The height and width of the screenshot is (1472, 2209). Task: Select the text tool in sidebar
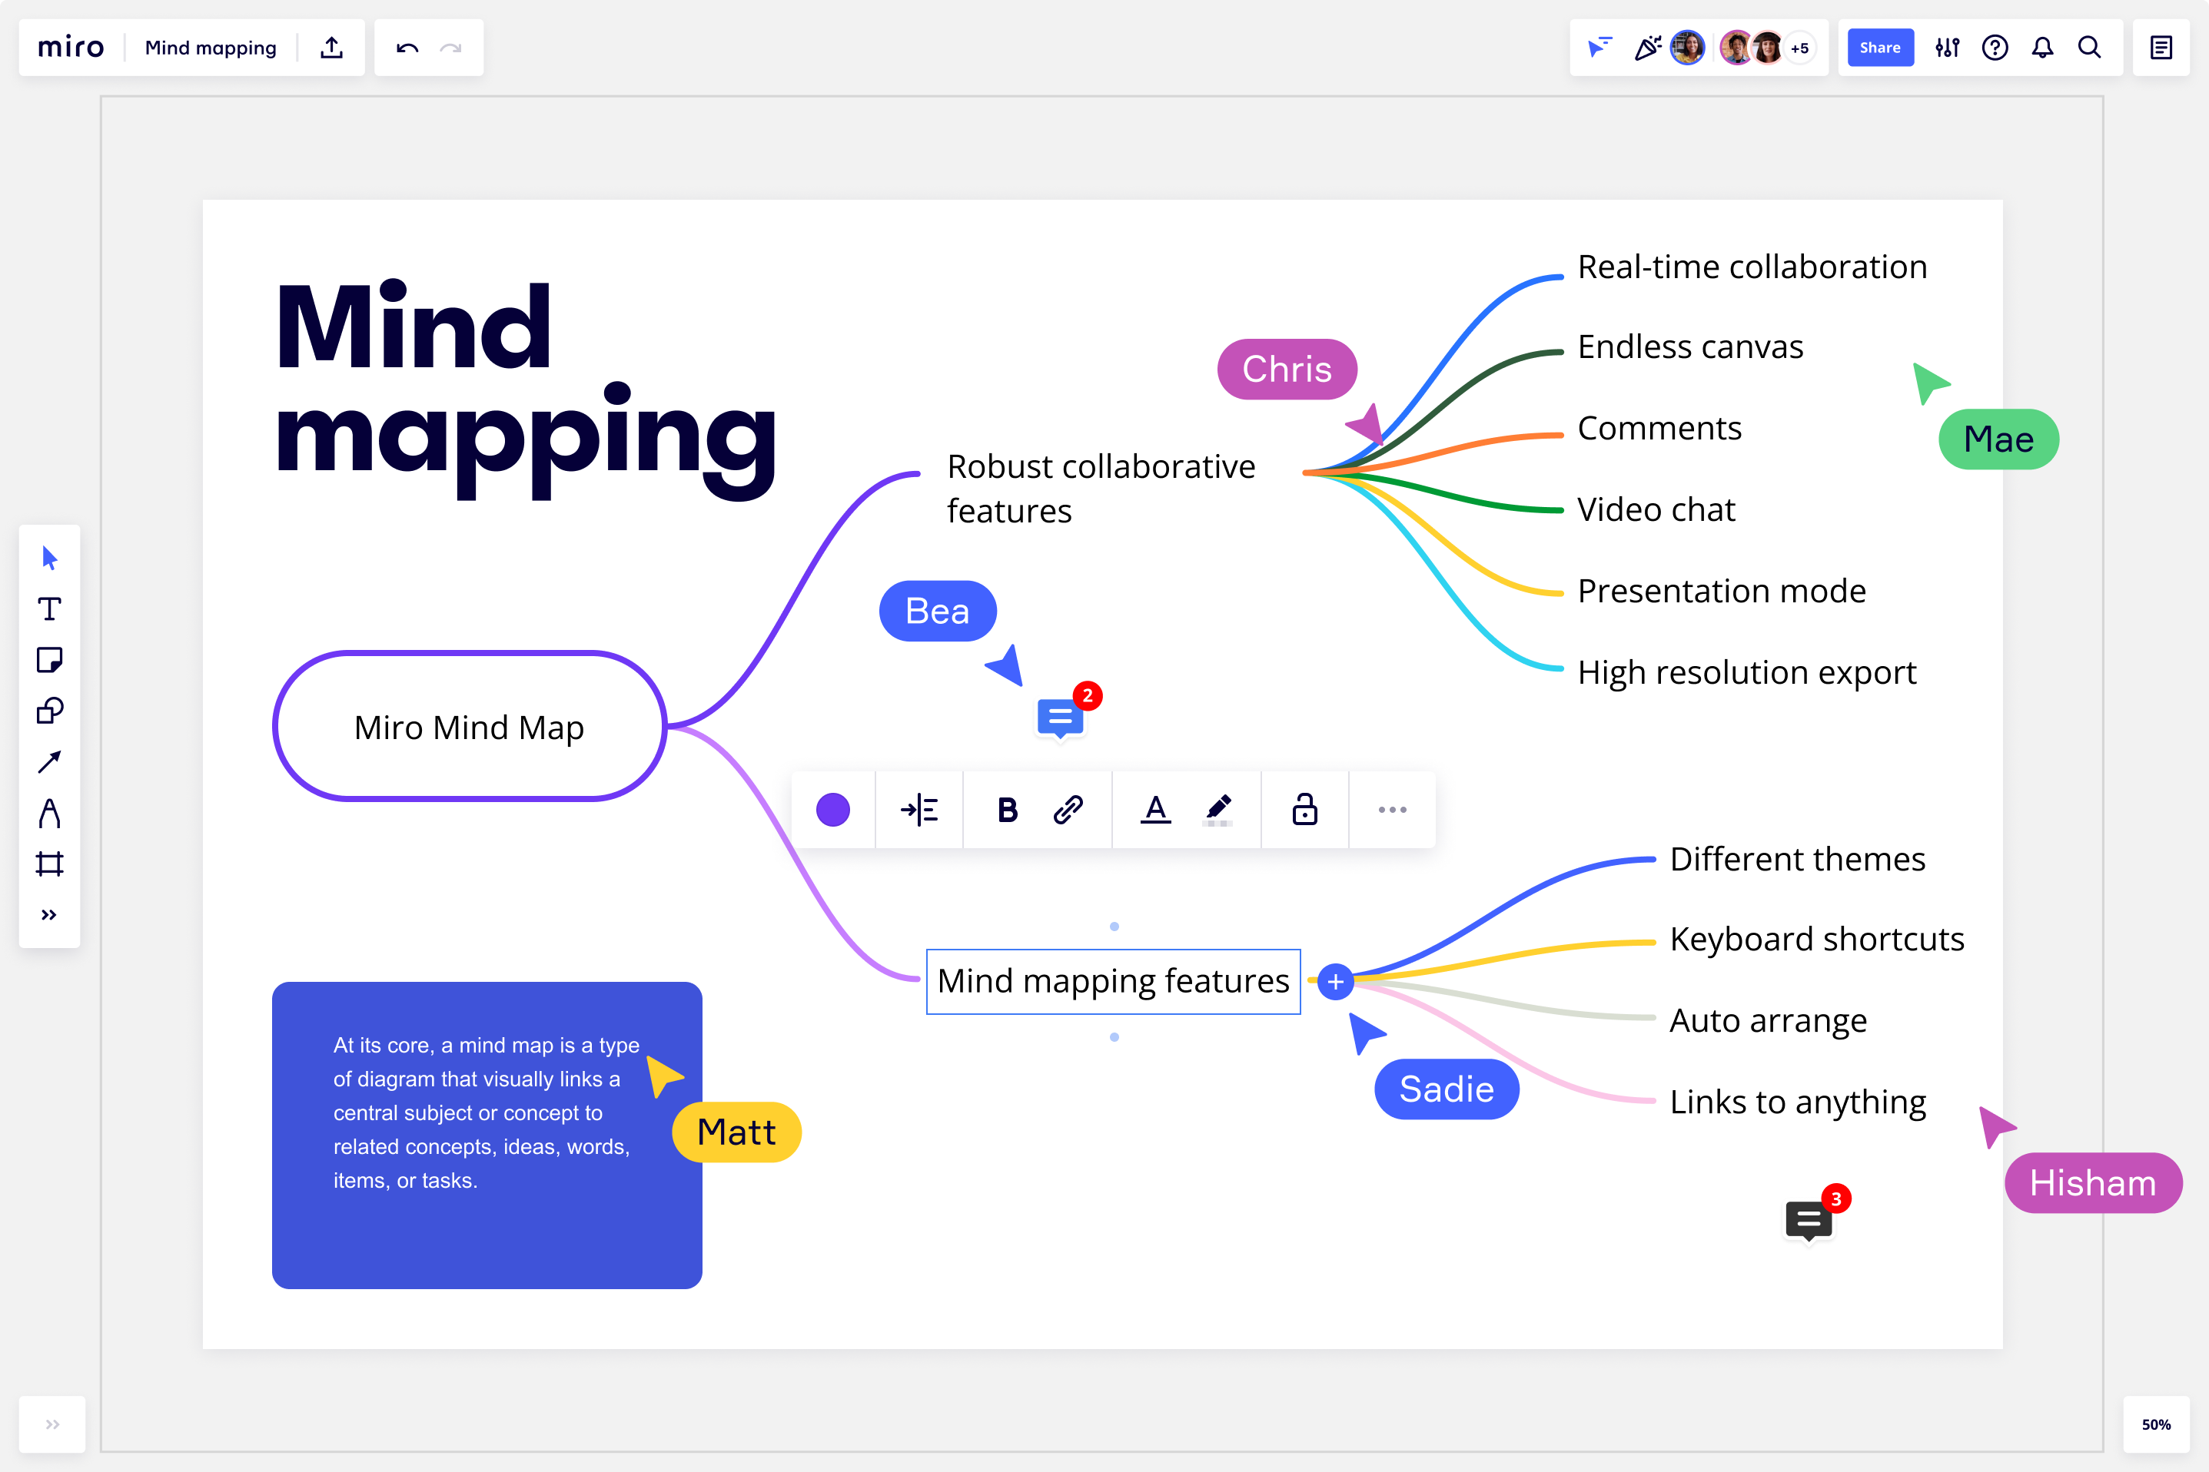(51, 609)
